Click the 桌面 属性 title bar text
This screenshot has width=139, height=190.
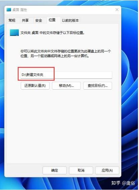click(x=19, y=10)
